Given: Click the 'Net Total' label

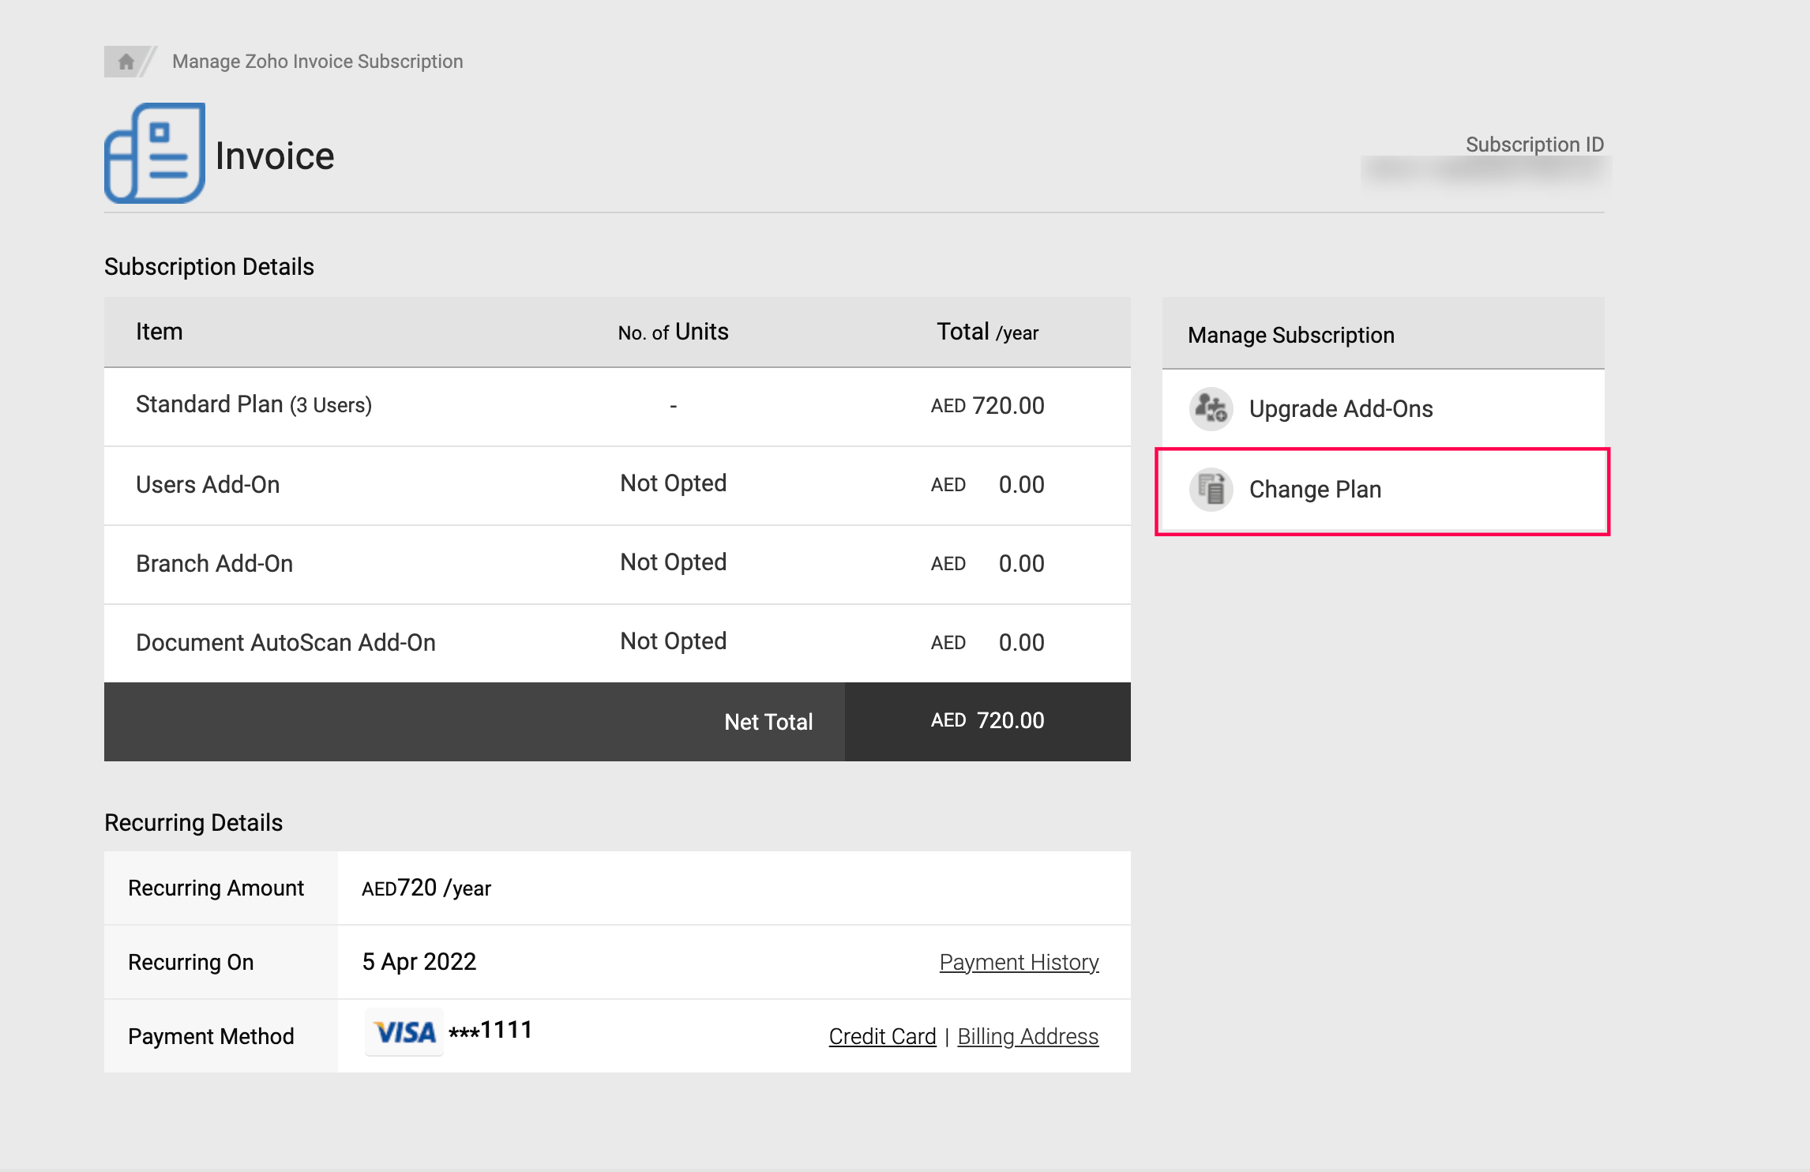Looking at the screenshot, I should click(x=768, y=722).
